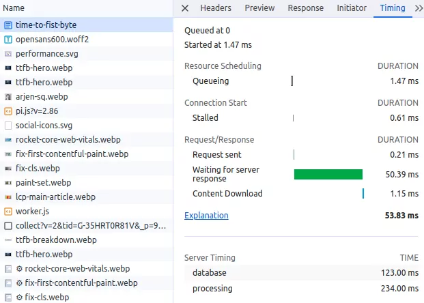Switch to the Preview tab
The width and height of the screenshot is (424, 303).
(259, 8)
